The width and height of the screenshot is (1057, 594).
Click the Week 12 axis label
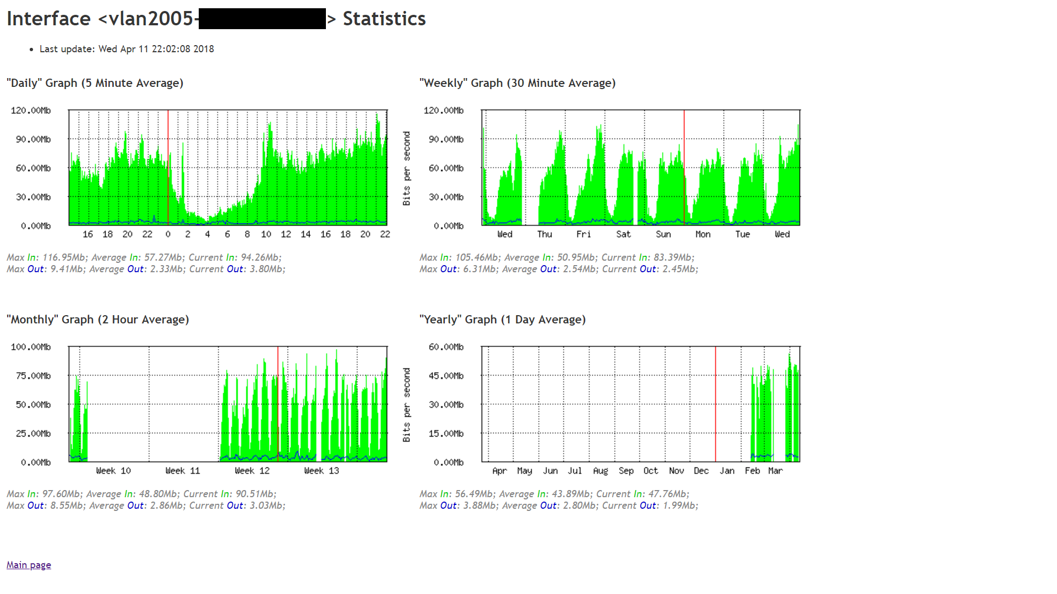tap(252, 470)
